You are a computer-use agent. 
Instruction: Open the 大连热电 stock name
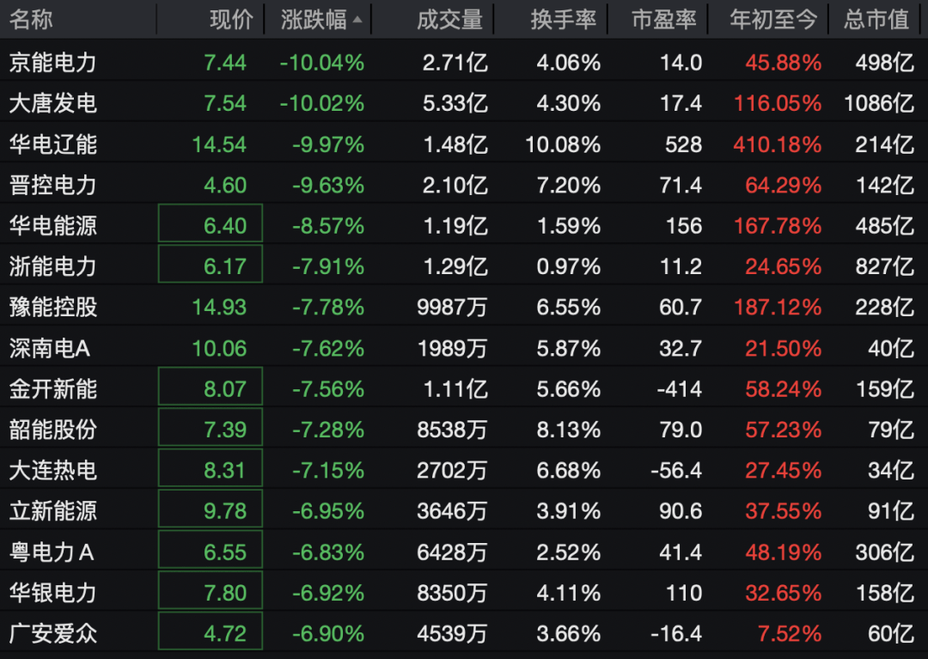[x=52, y=471]
